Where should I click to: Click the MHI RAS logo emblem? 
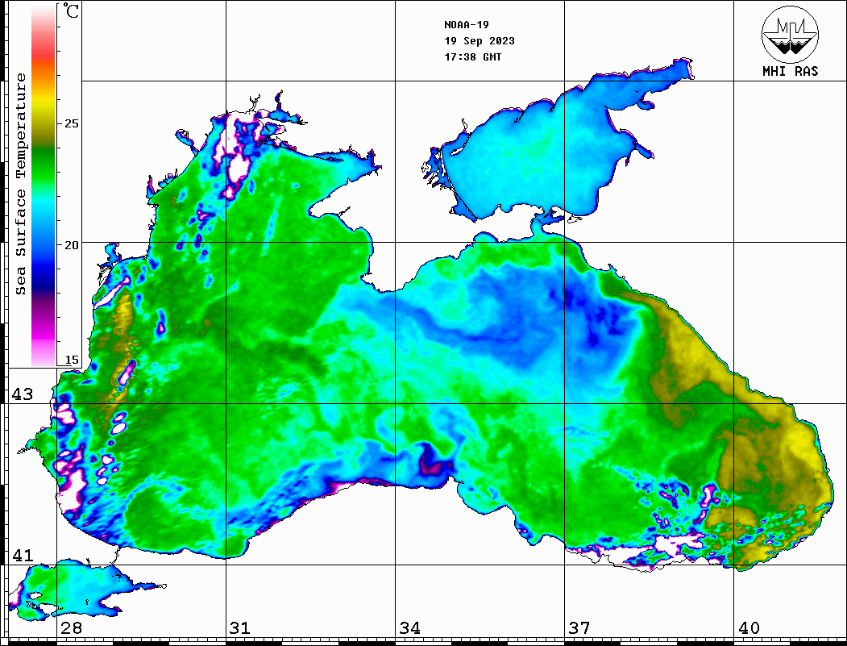(x=790, y=33)
